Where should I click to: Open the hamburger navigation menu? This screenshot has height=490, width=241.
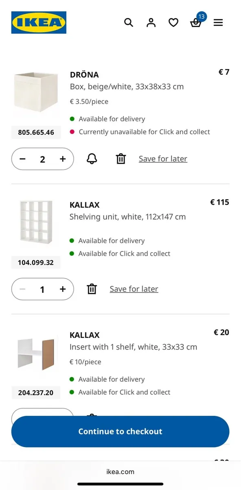pyautogui.click(x=218, y=22)
